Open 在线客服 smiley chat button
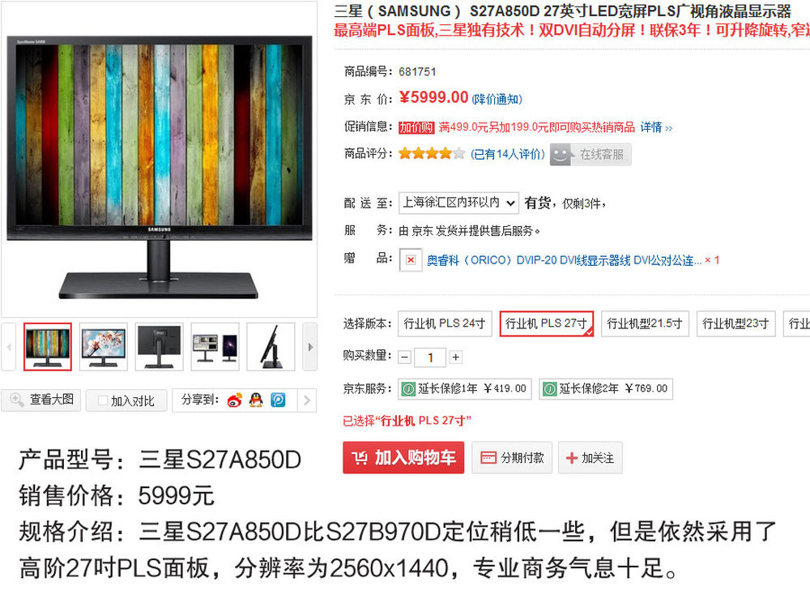 pos(590,155)
